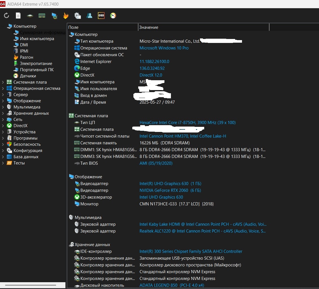
Task: Expand the Тесты tree node
Action: point(3,163)
